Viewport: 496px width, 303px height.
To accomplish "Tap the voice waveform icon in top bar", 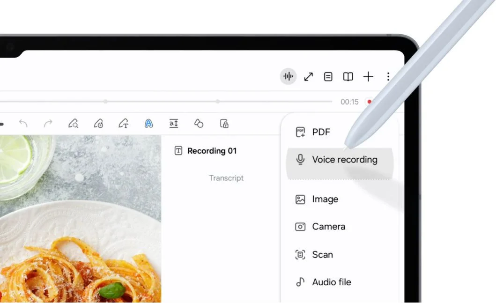I will coord(288,76).
